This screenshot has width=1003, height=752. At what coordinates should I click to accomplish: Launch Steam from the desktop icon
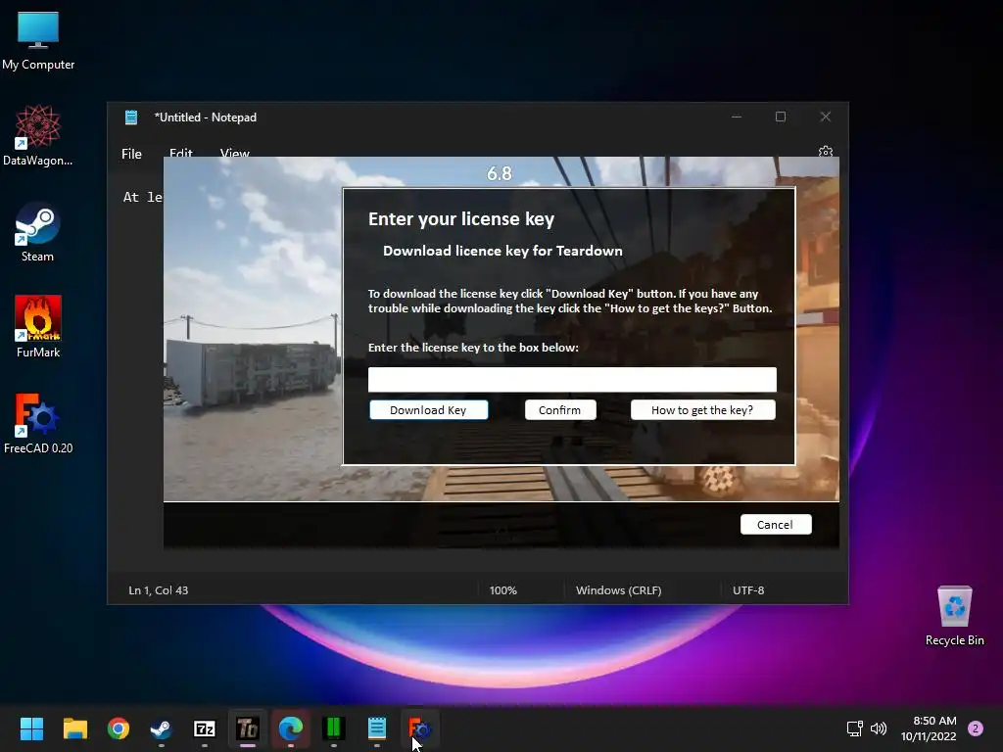[x=38, y=231]
